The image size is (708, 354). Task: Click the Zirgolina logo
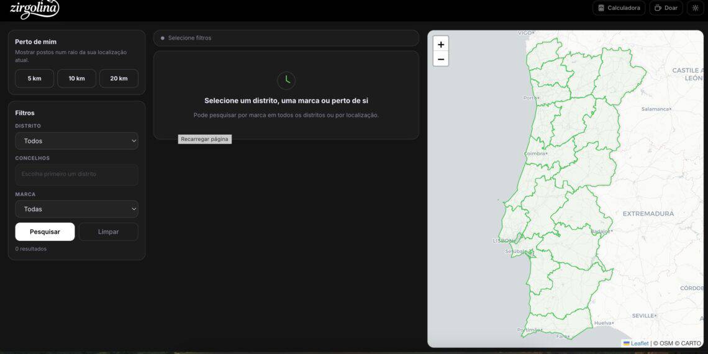click(x=35, y=9)
